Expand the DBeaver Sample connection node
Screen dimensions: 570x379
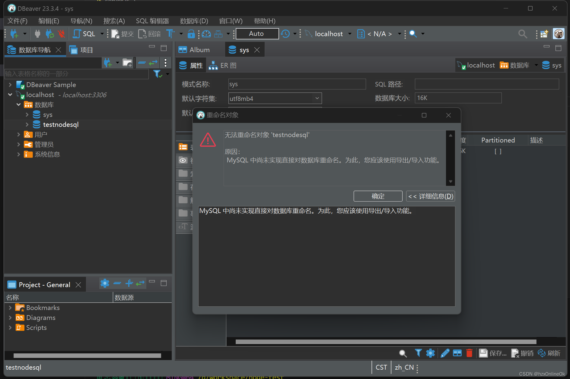click(10, 85)
